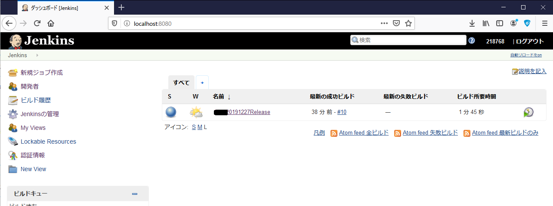Image resolution: width=553 pixels, height=206 pixels.
Task: Click the ビルド履歴 notepad icon
Action: [13, 100]
